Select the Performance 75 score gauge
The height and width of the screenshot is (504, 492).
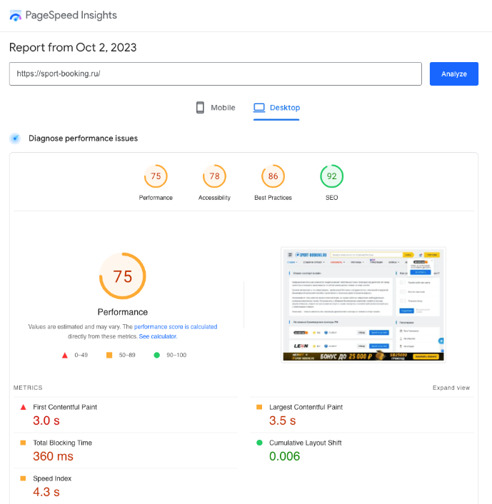tap(156, 176)
